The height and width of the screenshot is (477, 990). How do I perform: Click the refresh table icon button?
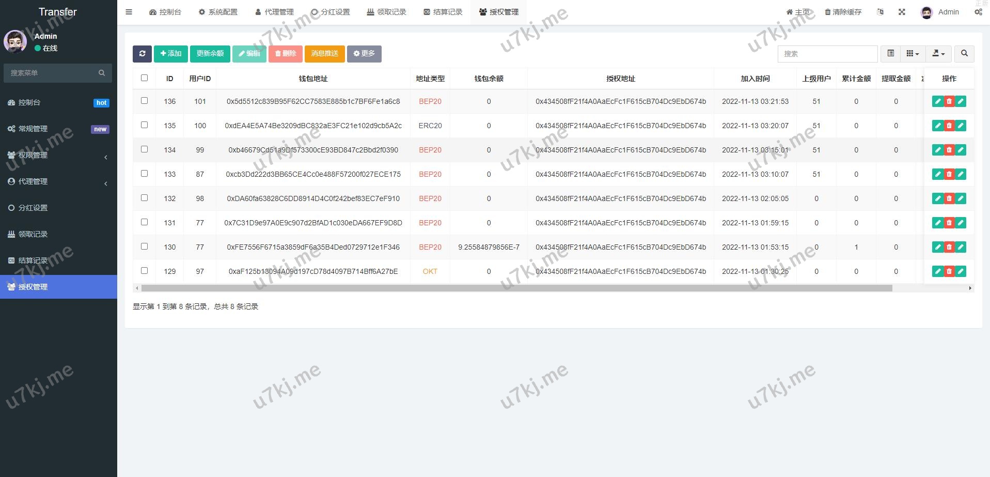(x=142, y=54)
